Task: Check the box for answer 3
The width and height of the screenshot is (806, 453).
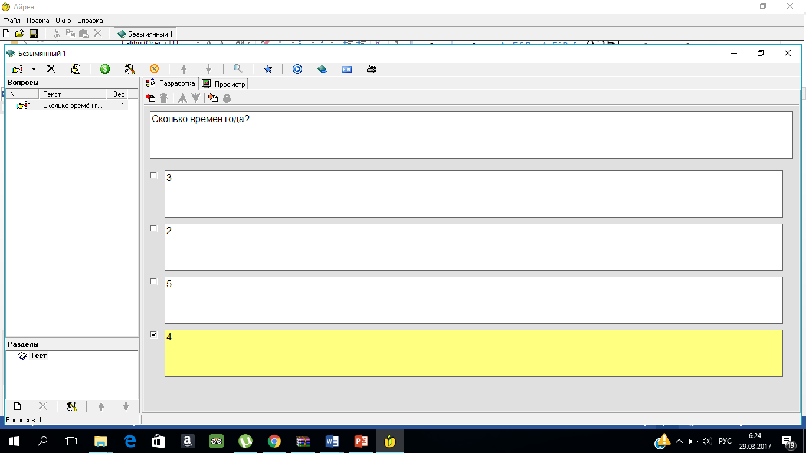Action: click(154, 175)
